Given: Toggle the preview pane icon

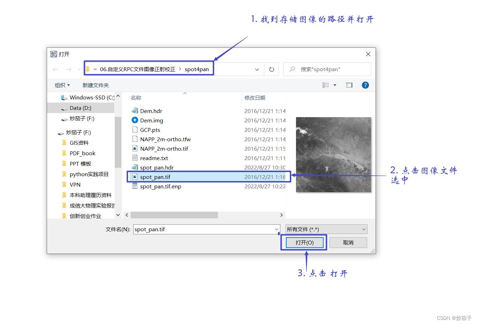Looking at the screenshot, I should coord(349,85).
